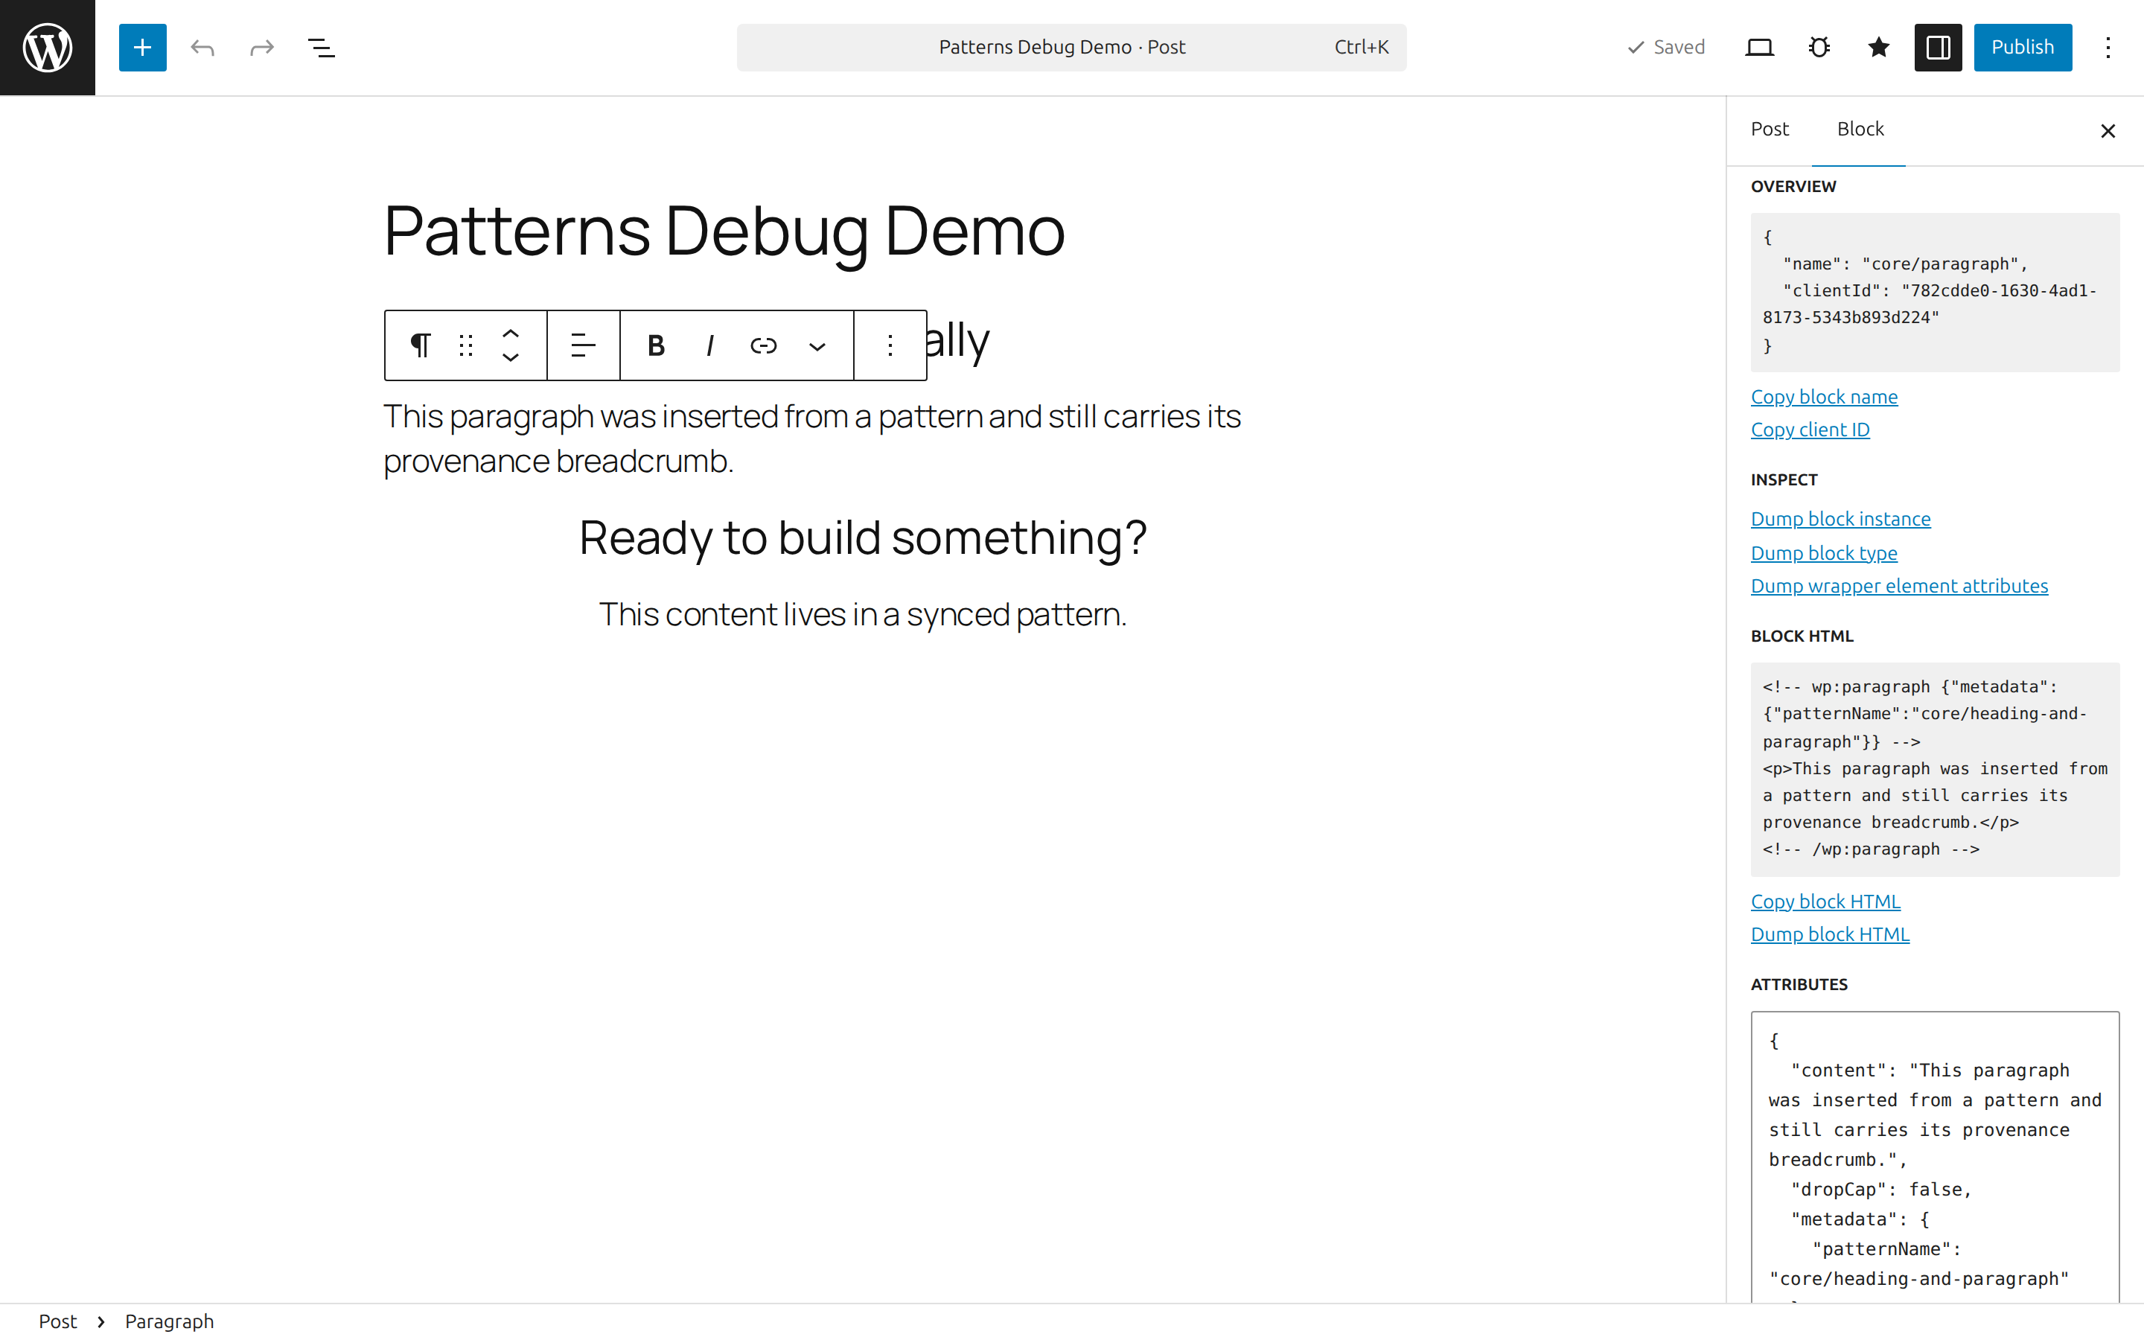Viewport: 2144px width, 1340px height.
Task: Redo the last undone change
Action: click(261, 47)
